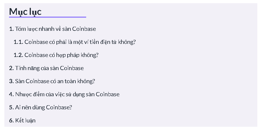Viewport: 262px width, 132px height.
Task: Jump to "Ai nên dùng Coinbase?" section
Action: (x=43, y=108)
